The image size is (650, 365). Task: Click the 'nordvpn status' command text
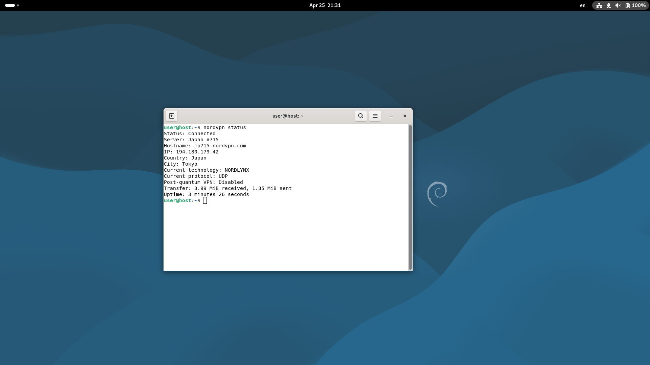coord(225,127)
